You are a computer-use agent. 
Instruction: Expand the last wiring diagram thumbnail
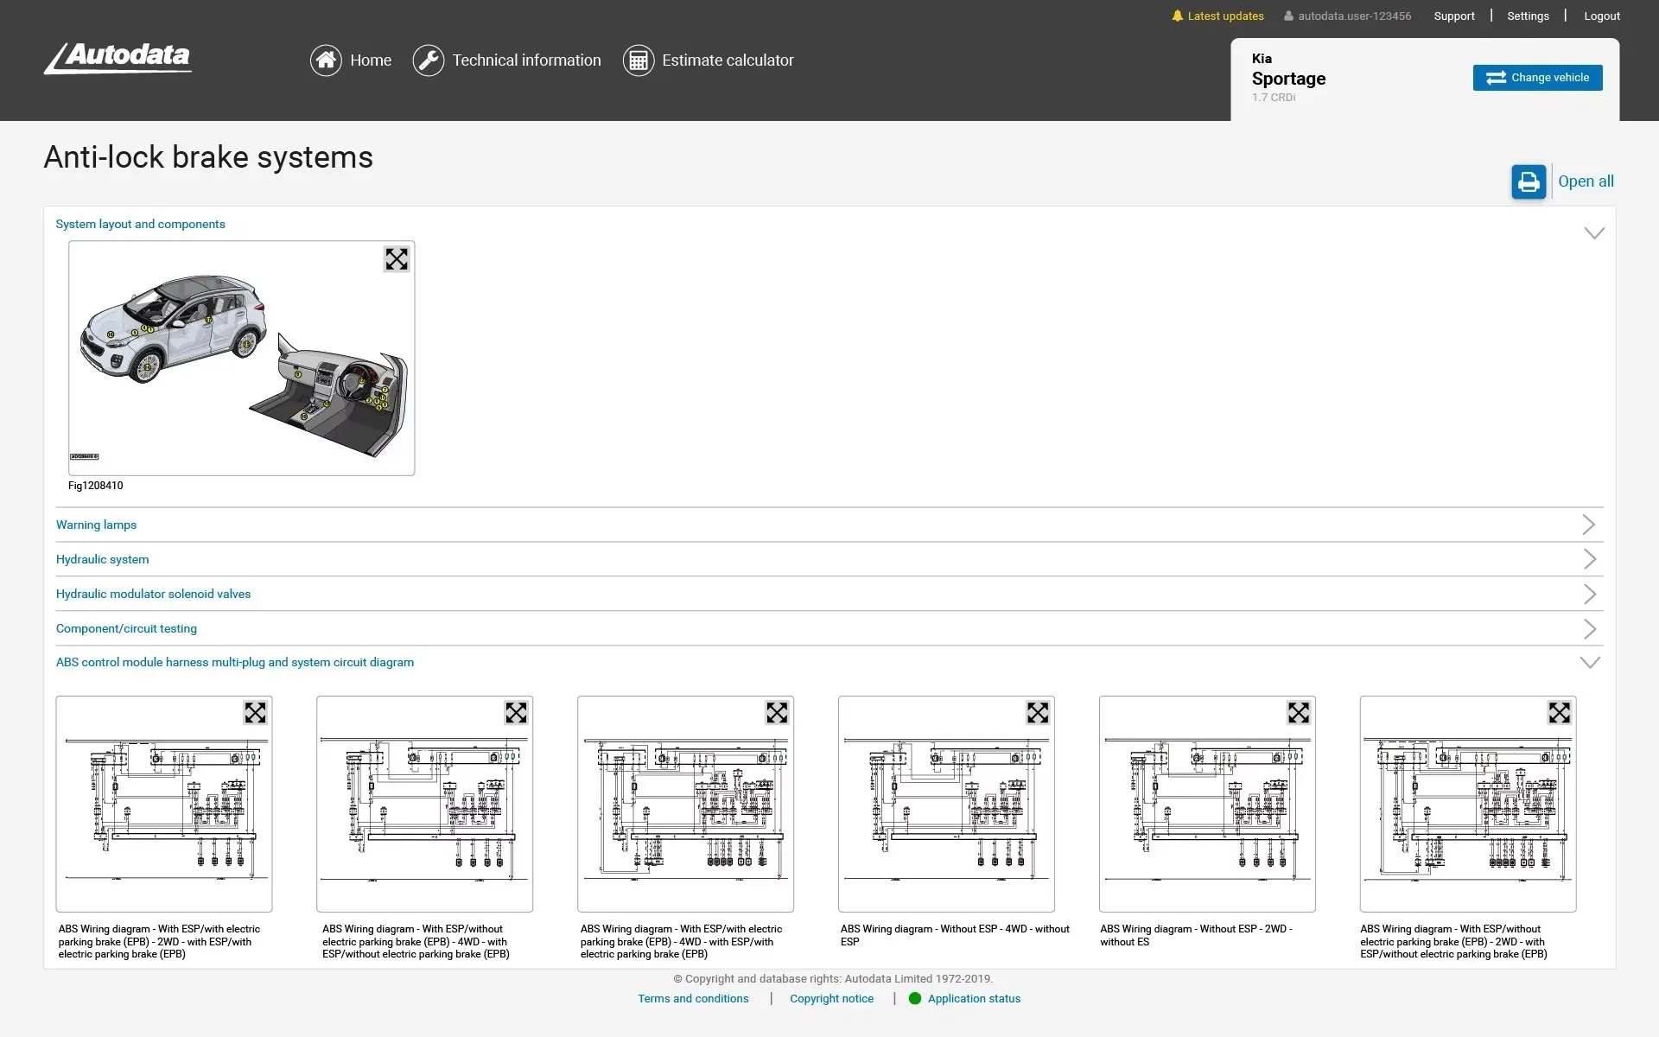(1559, 713)
